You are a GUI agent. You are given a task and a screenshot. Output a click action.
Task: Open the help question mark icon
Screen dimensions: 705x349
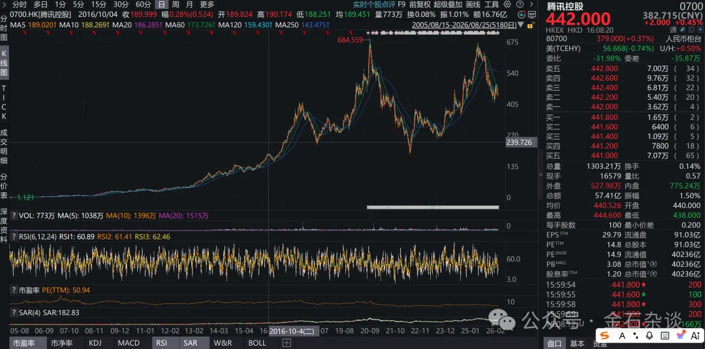click(520, 5)
